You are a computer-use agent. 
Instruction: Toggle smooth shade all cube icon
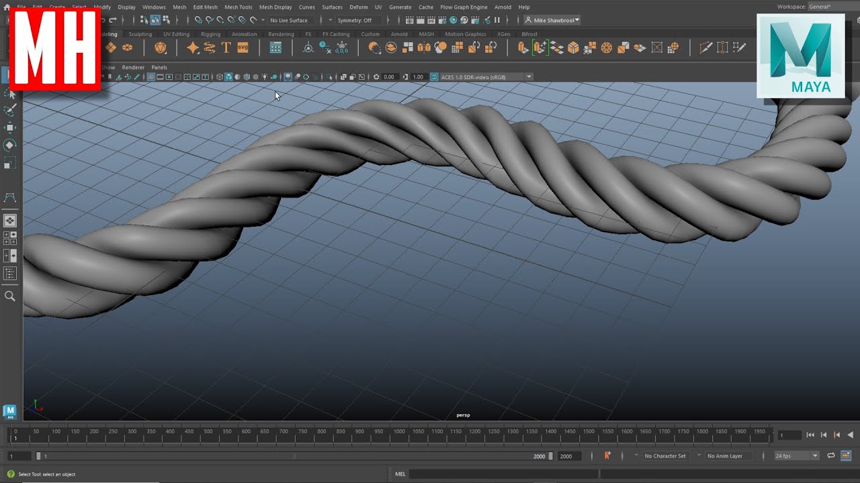[228, 76]
